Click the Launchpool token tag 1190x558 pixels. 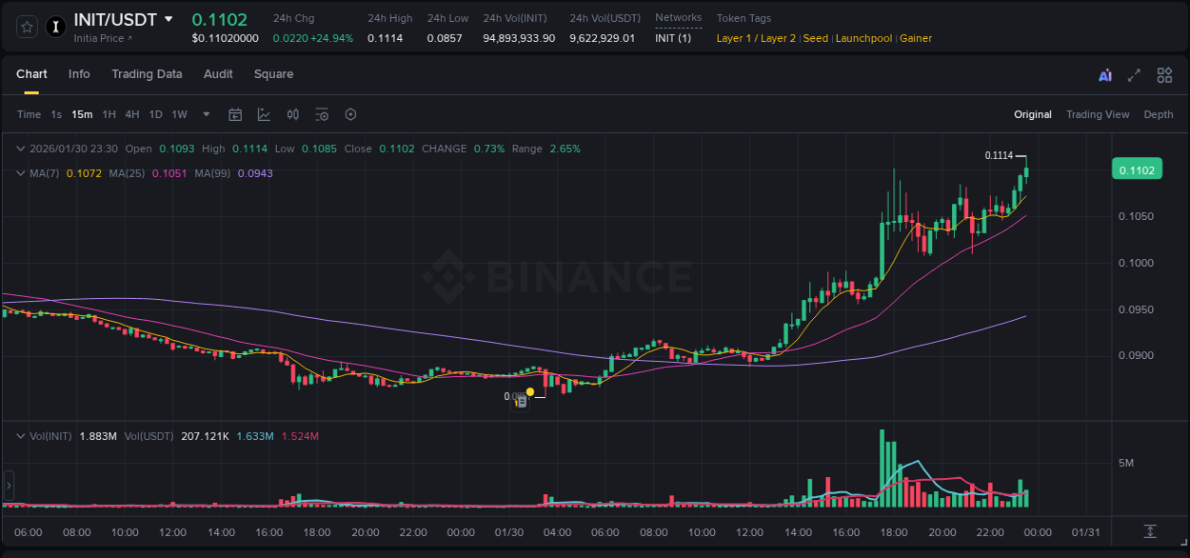[863, 38]
